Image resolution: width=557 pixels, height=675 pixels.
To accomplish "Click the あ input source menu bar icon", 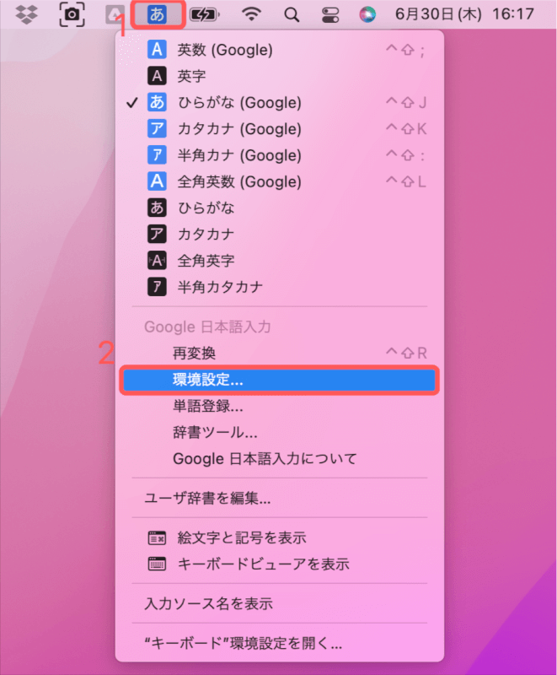I will (157, 14).
